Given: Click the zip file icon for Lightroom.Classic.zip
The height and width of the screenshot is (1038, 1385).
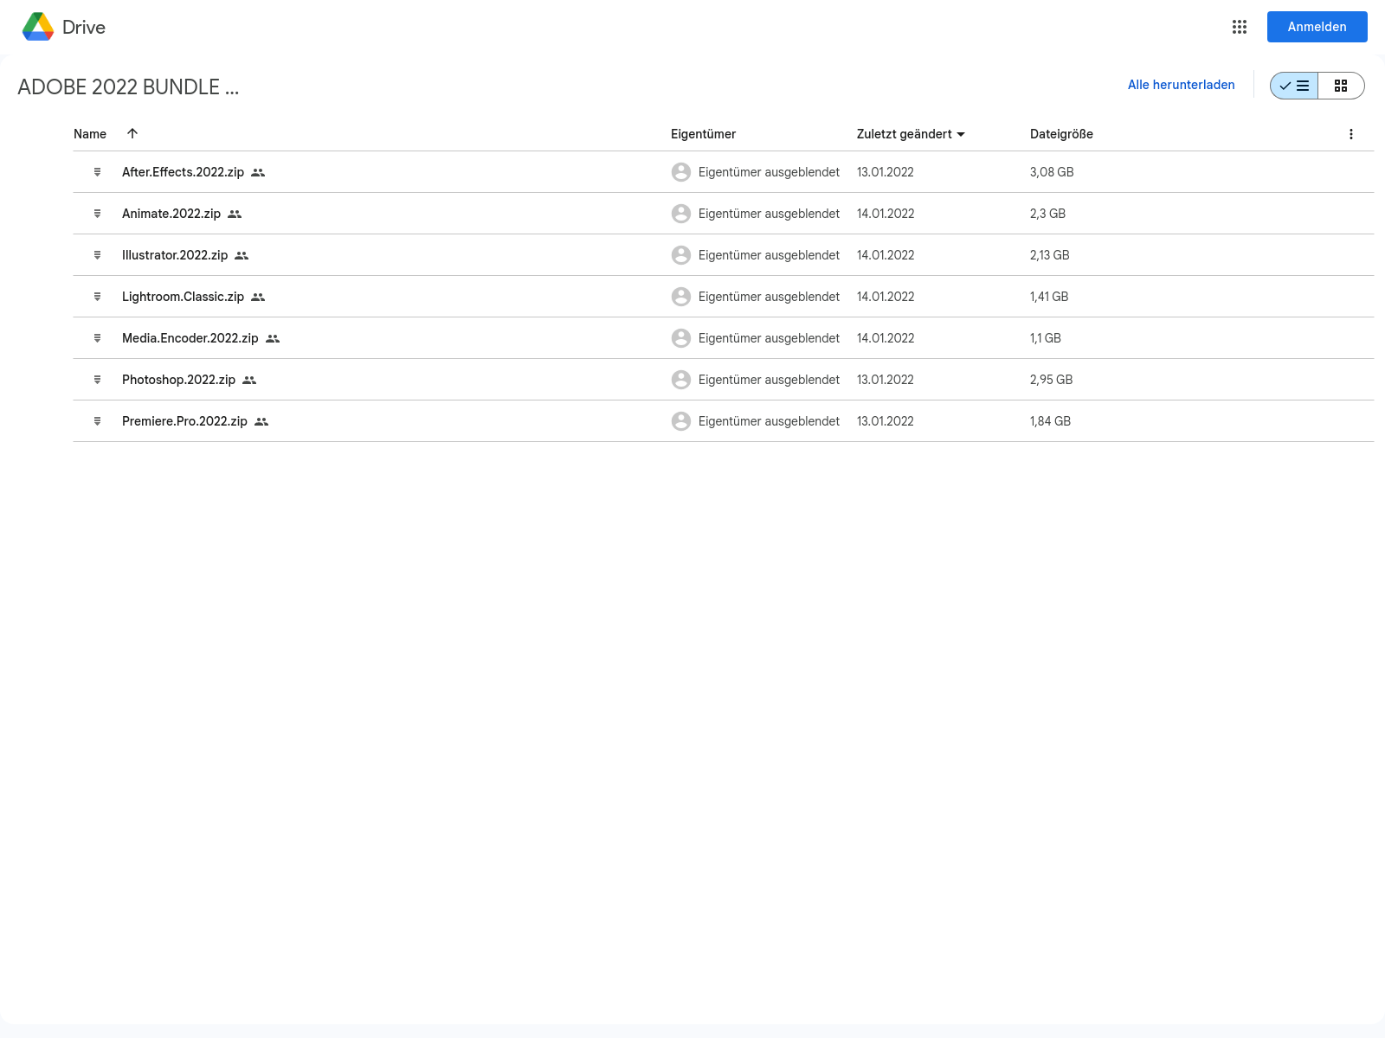Looking at the screenshot, I should tap(97, 297).
